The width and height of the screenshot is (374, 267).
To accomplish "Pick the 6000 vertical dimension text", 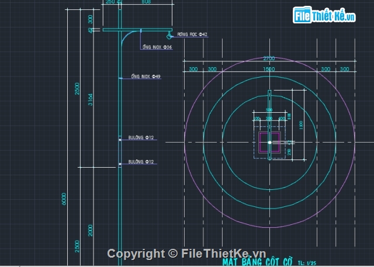I will point(64,199).
